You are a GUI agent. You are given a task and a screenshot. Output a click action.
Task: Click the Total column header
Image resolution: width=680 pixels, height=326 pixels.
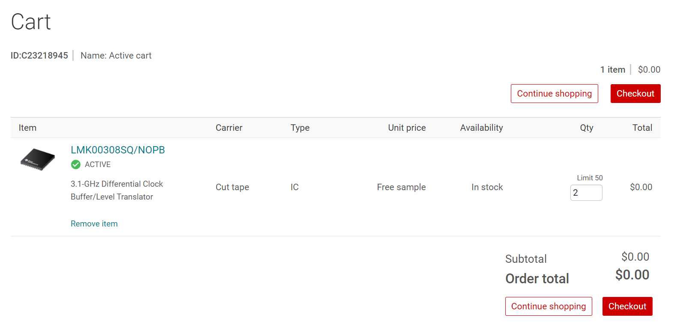642,128
